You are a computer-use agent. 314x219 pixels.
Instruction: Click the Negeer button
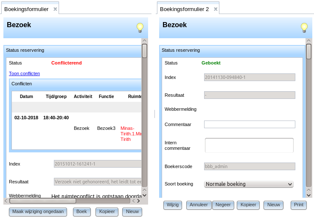(223, 205)
